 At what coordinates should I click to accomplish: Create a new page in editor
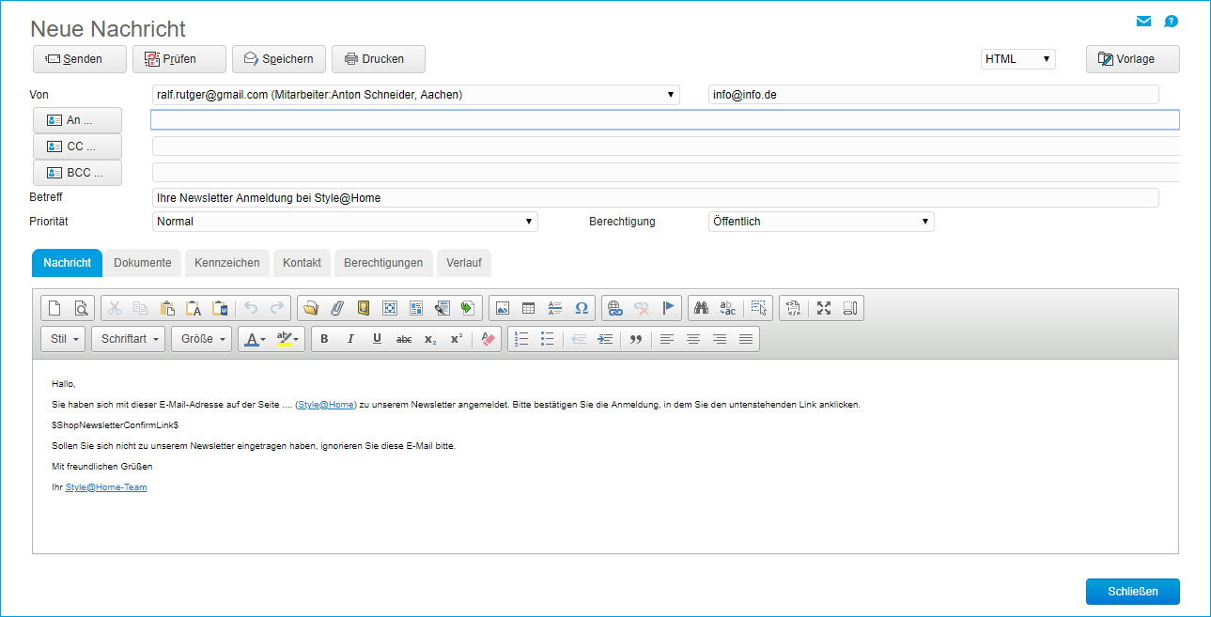54,308
